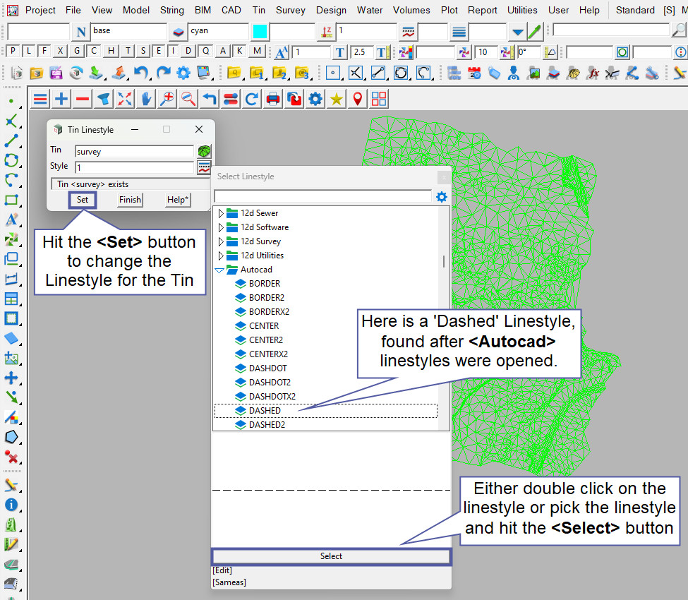
Task: Toggle the G snap letter button
Action: (77, 51)
